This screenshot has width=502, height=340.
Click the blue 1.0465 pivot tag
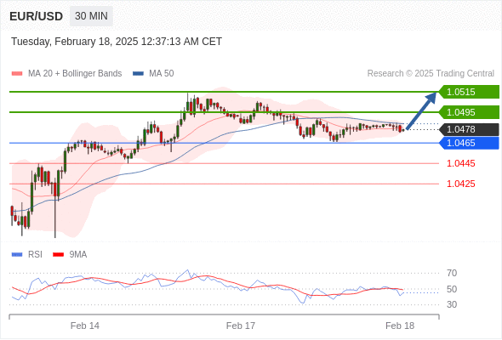click(469, 143)
